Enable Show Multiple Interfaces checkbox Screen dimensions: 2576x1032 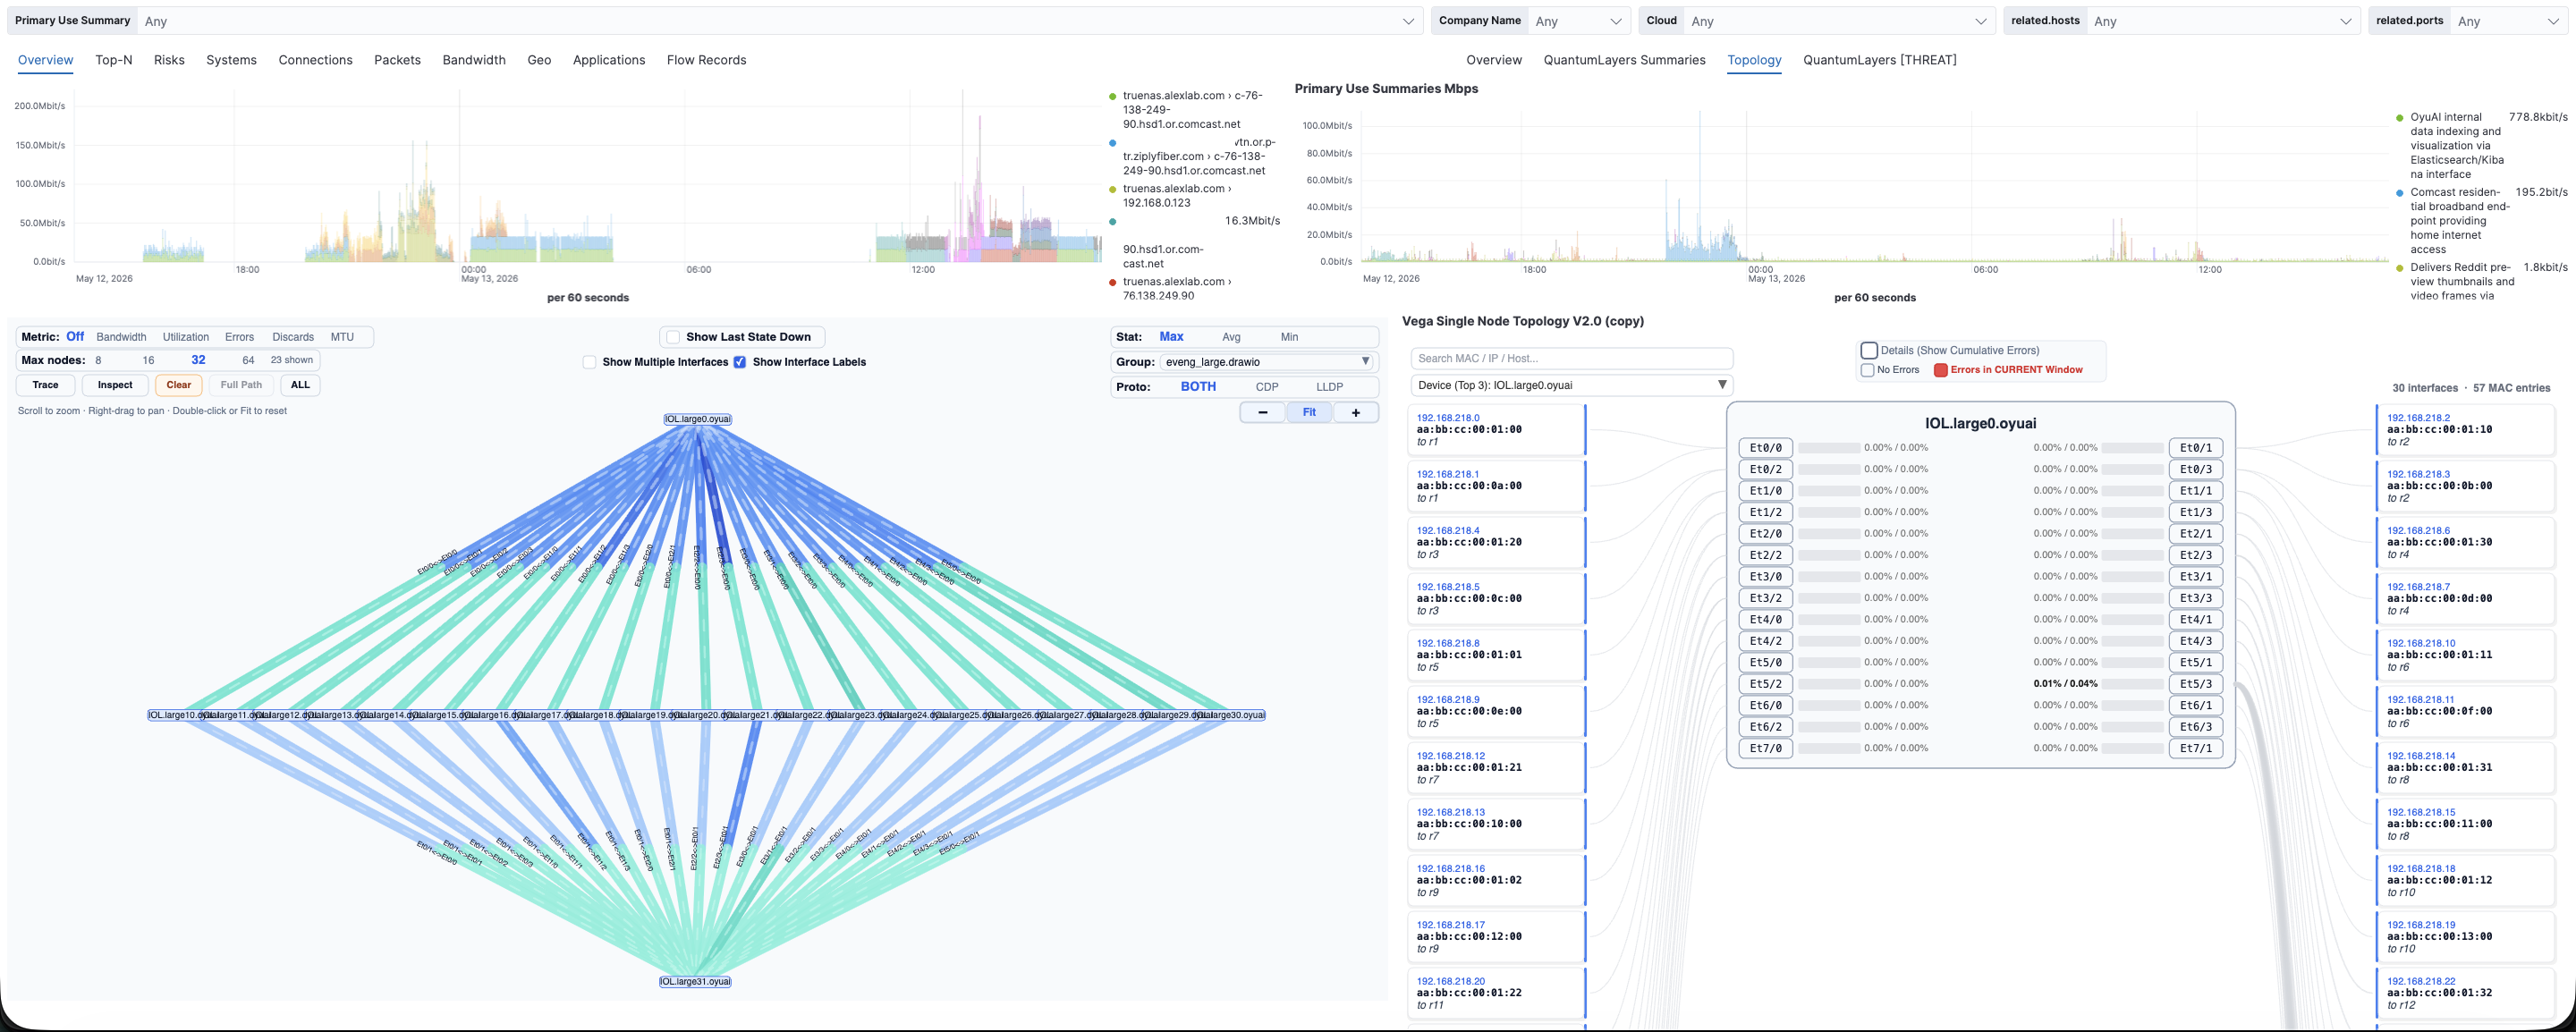tap(589, 362)
